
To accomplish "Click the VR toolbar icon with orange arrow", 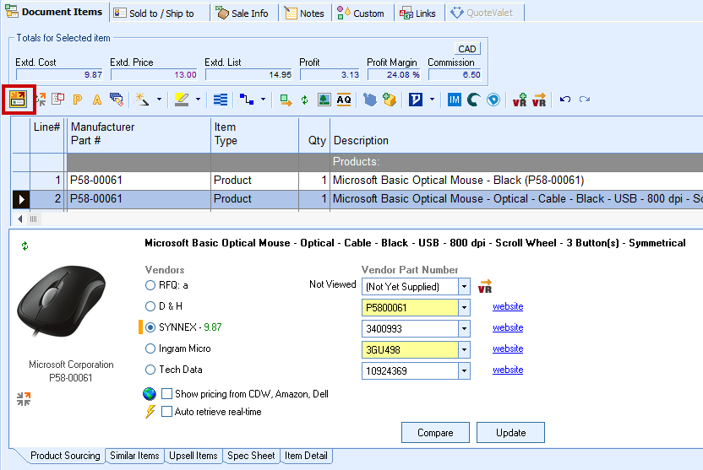I will pos(539,100).
